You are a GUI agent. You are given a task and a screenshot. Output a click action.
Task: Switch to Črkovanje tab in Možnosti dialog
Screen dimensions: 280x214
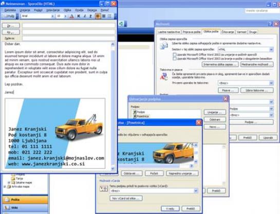pos(228,32)
